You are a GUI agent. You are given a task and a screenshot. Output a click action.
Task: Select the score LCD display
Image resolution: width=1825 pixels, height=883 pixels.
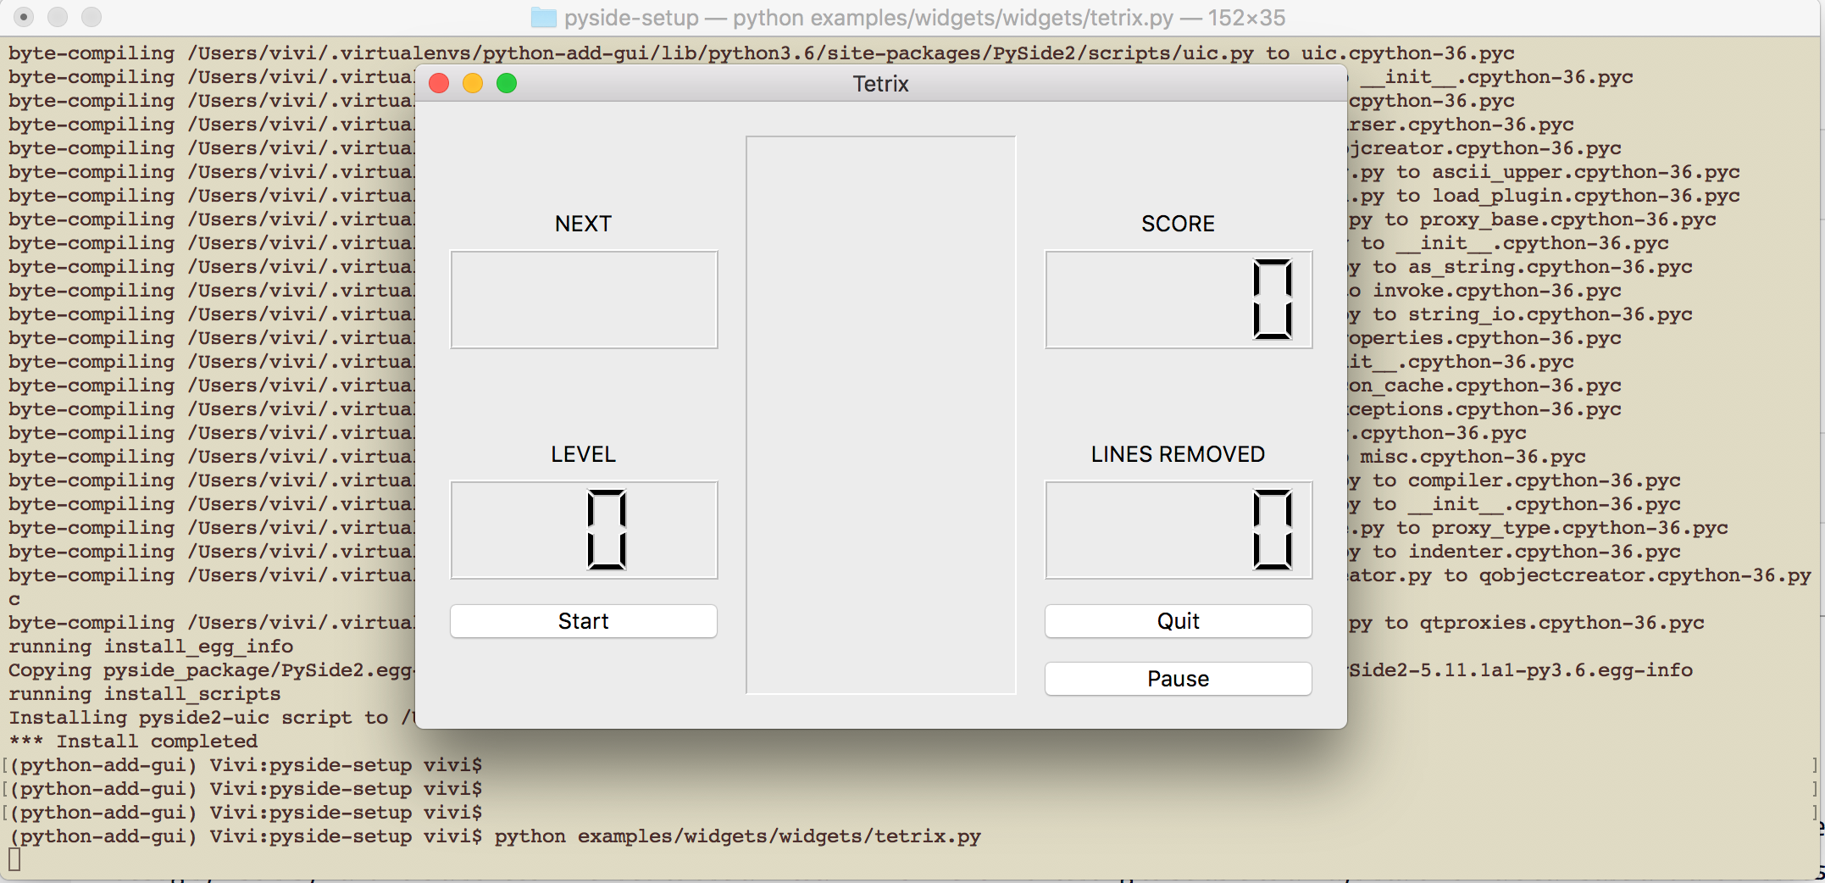pyautogui.click(x=1179, y=299)
